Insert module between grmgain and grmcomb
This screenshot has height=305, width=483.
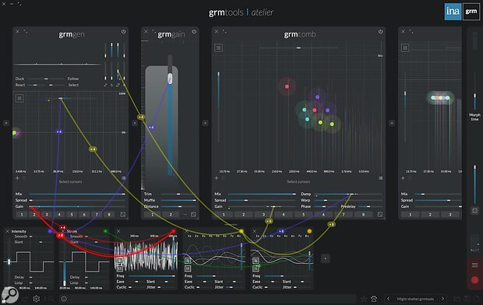point(205,123)
